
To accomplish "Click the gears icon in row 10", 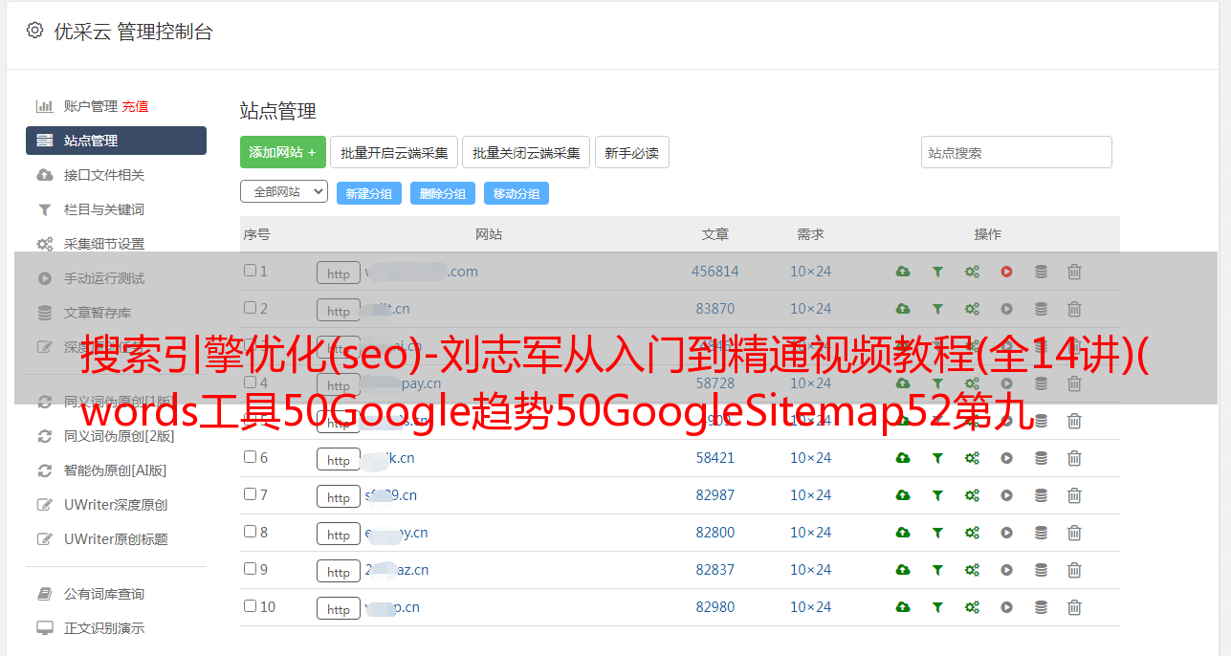I will tap(972, 607).
